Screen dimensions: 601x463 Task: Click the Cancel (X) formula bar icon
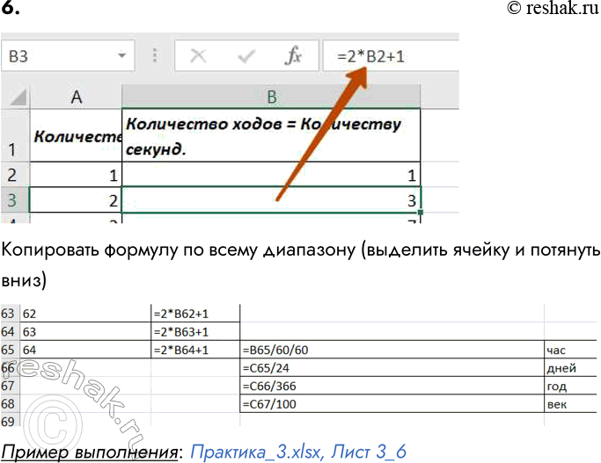pos(198,57)
